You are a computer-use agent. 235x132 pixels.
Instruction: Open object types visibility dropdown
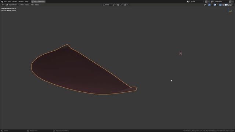pos(206,5)
